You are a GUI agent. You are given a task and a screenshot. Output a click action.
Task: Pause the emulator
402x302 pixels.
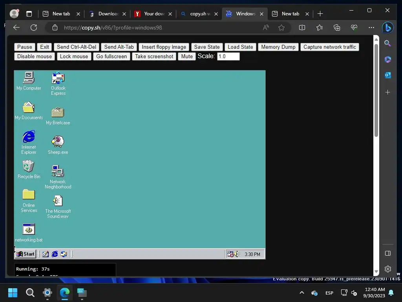25,47
